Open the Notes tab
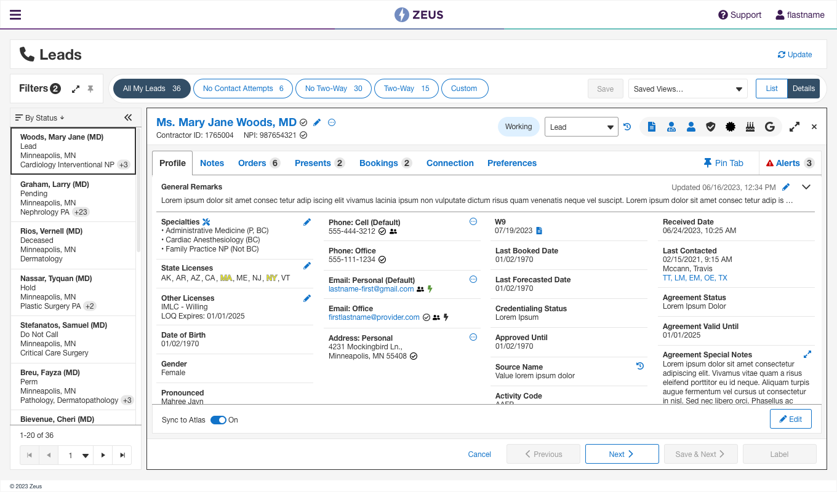The image size is (837, 492). [x=212, y=163]
